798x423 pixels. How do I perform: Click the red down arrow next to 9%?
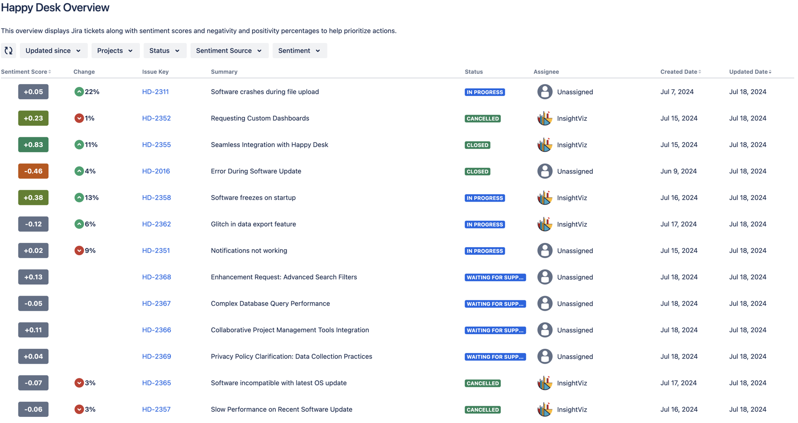tap(79, 251)
